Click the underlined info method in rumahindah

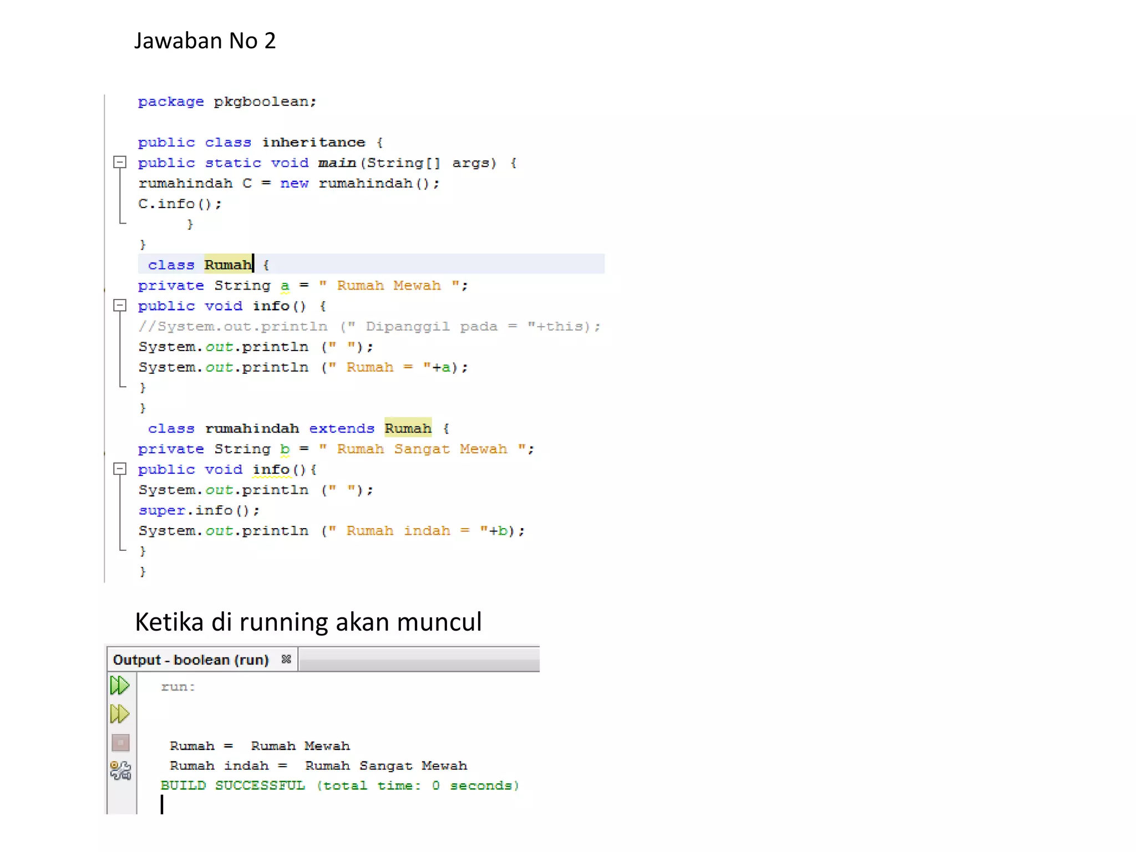(271, 470)
